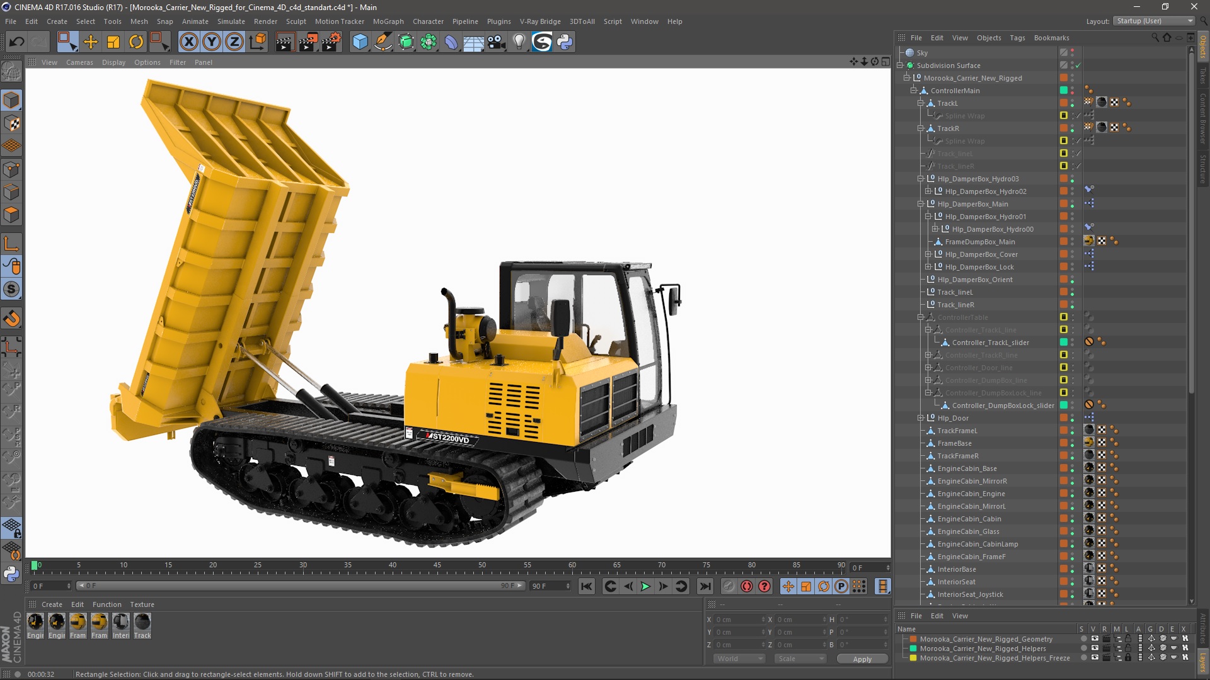Collapse the Subdivision Surface object
This screenshot has height=680, width=1210.
click(900, 65)
